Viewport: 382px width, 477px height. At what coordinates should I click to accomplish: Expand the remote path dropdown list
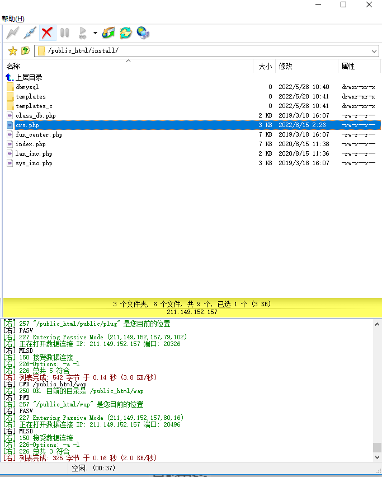tap(374, 51)
